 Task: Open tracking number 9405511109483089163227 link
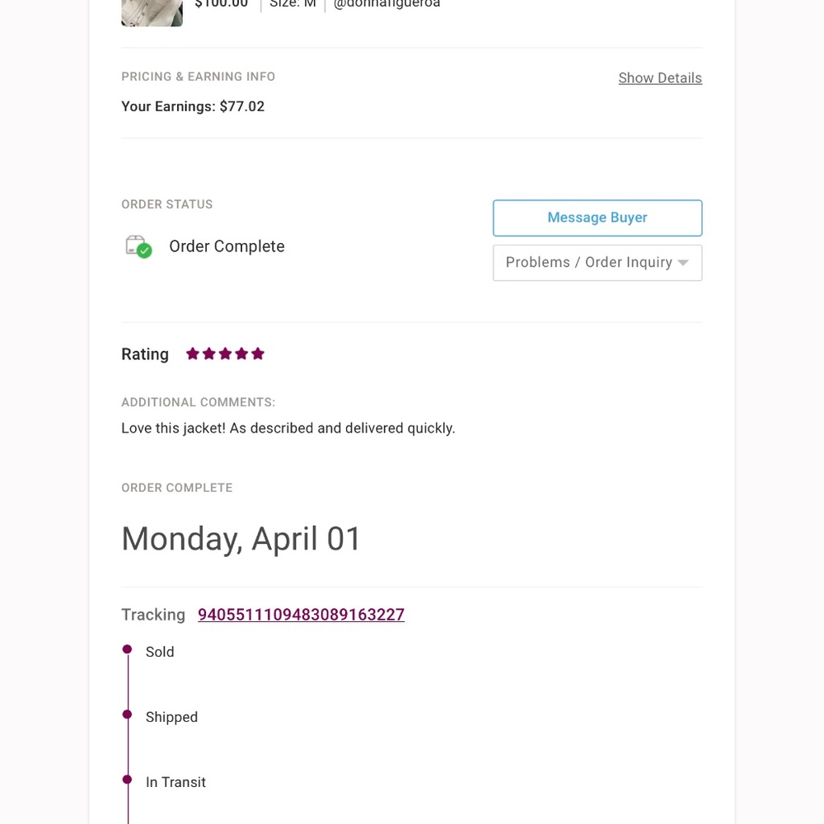coord(301,615)
